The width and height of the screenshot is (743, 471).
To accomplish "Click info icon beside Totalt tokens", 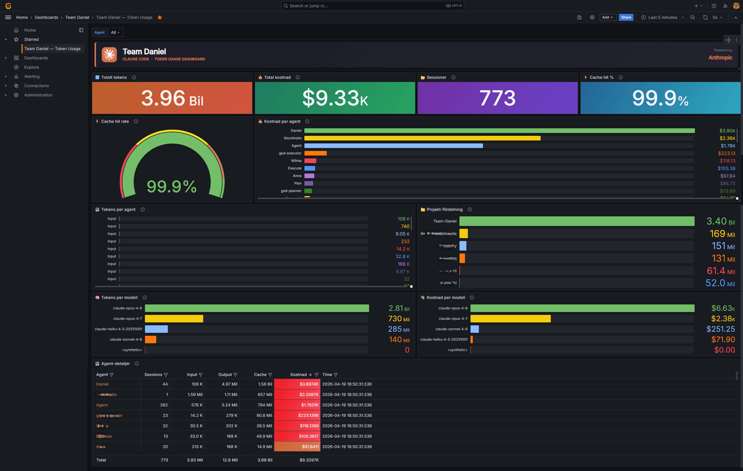I will 134,77.
